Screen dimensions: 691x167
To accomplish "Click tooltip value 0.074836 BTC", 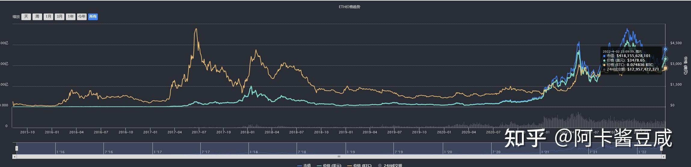I will tap(639, 65).
